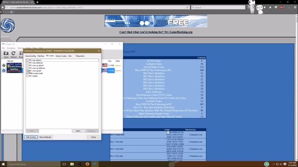The image size is (298, 167).
Task: Close the BSFree browser tab
Action: (32, 2)
